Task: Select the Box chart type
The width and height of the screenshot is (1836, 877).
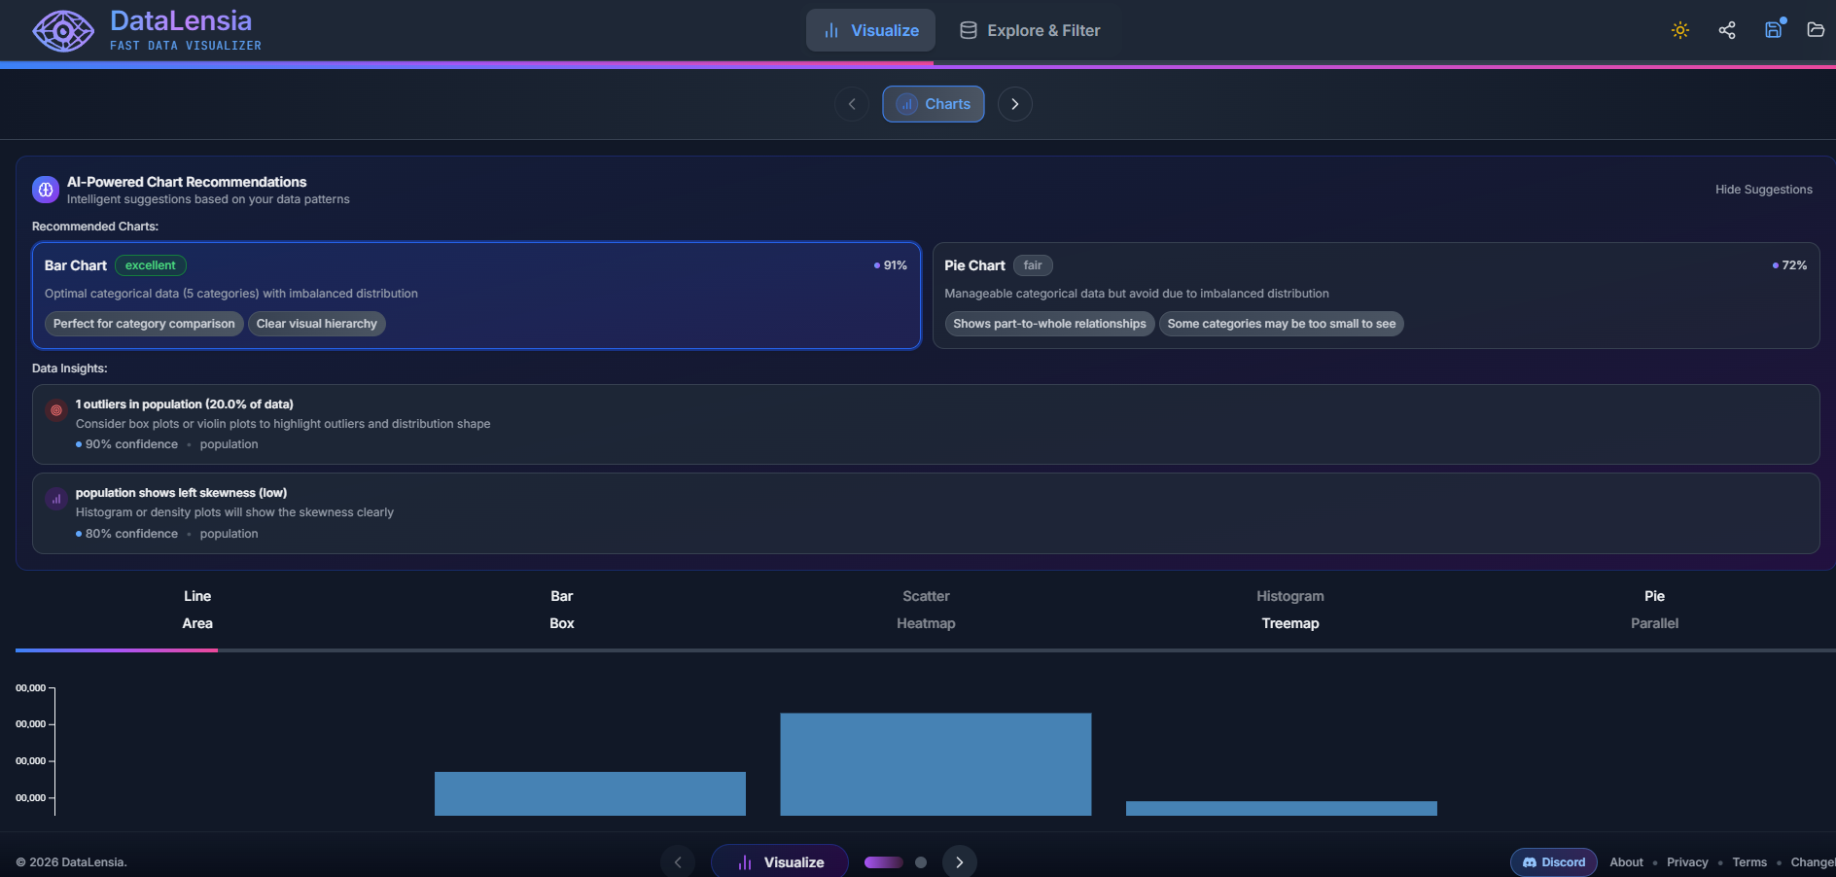Action: pos(562,623)
